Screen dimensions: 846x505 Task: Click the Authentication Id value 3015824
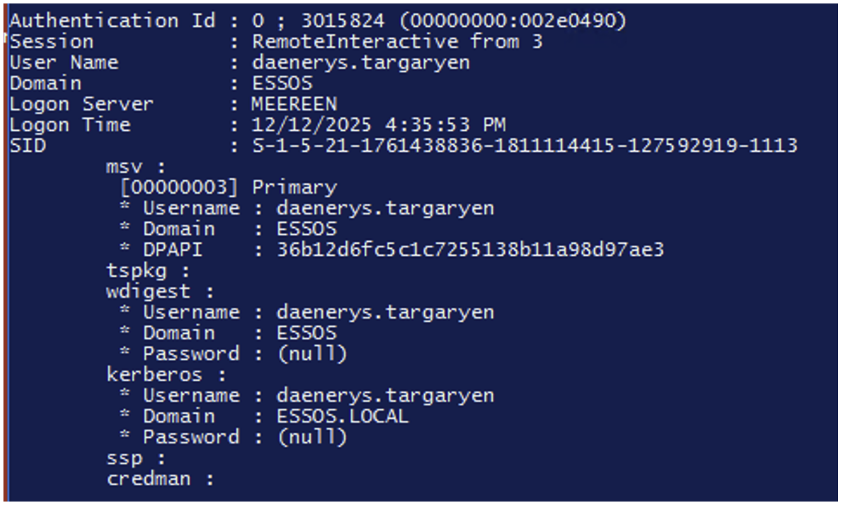pos(342,21)
